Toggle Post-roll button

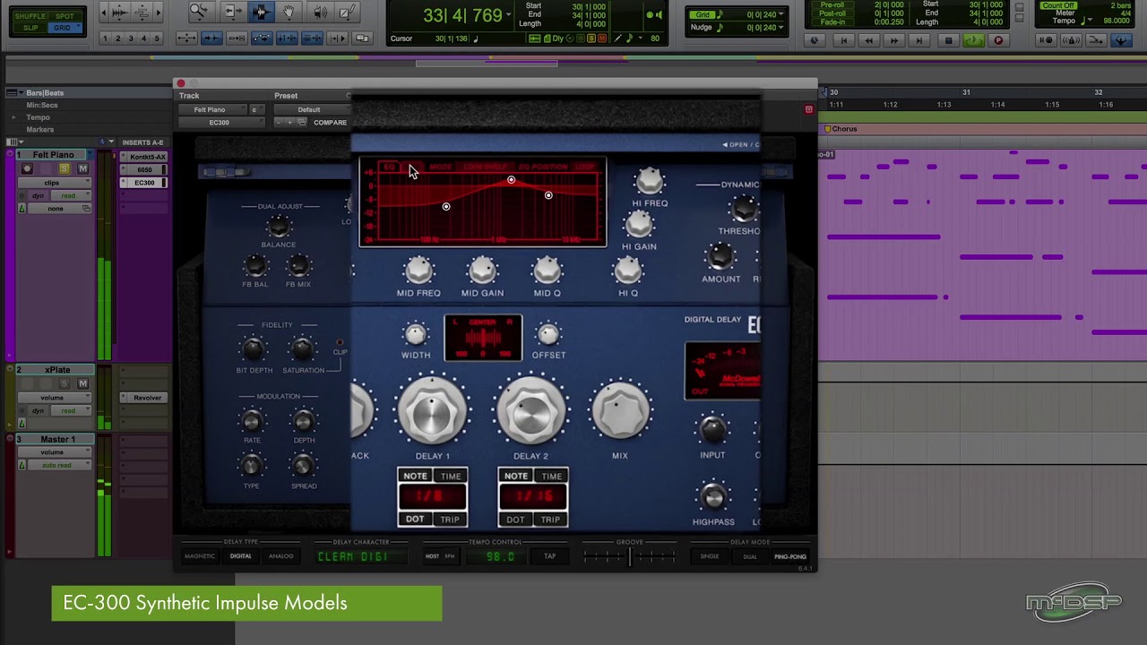832,13
